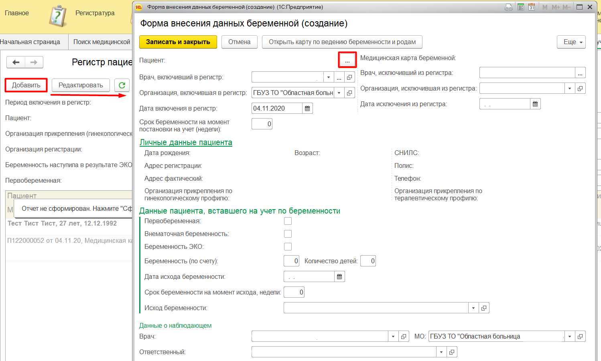
Task: Open calendar picker for registry exclusion date
Action: coord(535,104)
